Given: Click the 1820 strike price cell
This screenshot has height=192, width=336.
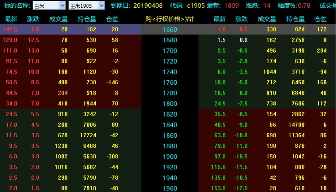Looking at the screenshot, I should click(x=169, y=114).
